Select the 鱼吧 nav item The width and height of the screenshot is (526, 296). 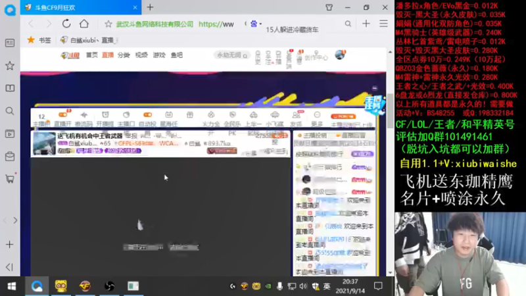click(x=176, y=55)
